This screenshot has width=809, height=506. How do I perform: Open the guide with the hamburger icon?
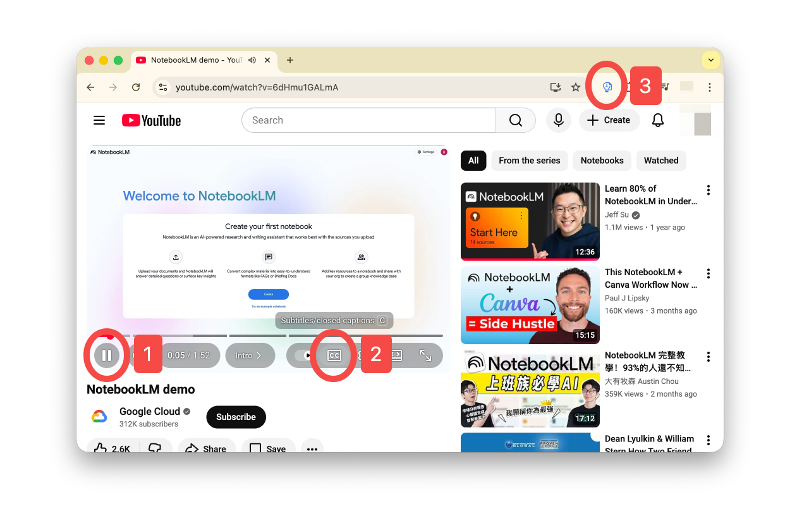99,120
